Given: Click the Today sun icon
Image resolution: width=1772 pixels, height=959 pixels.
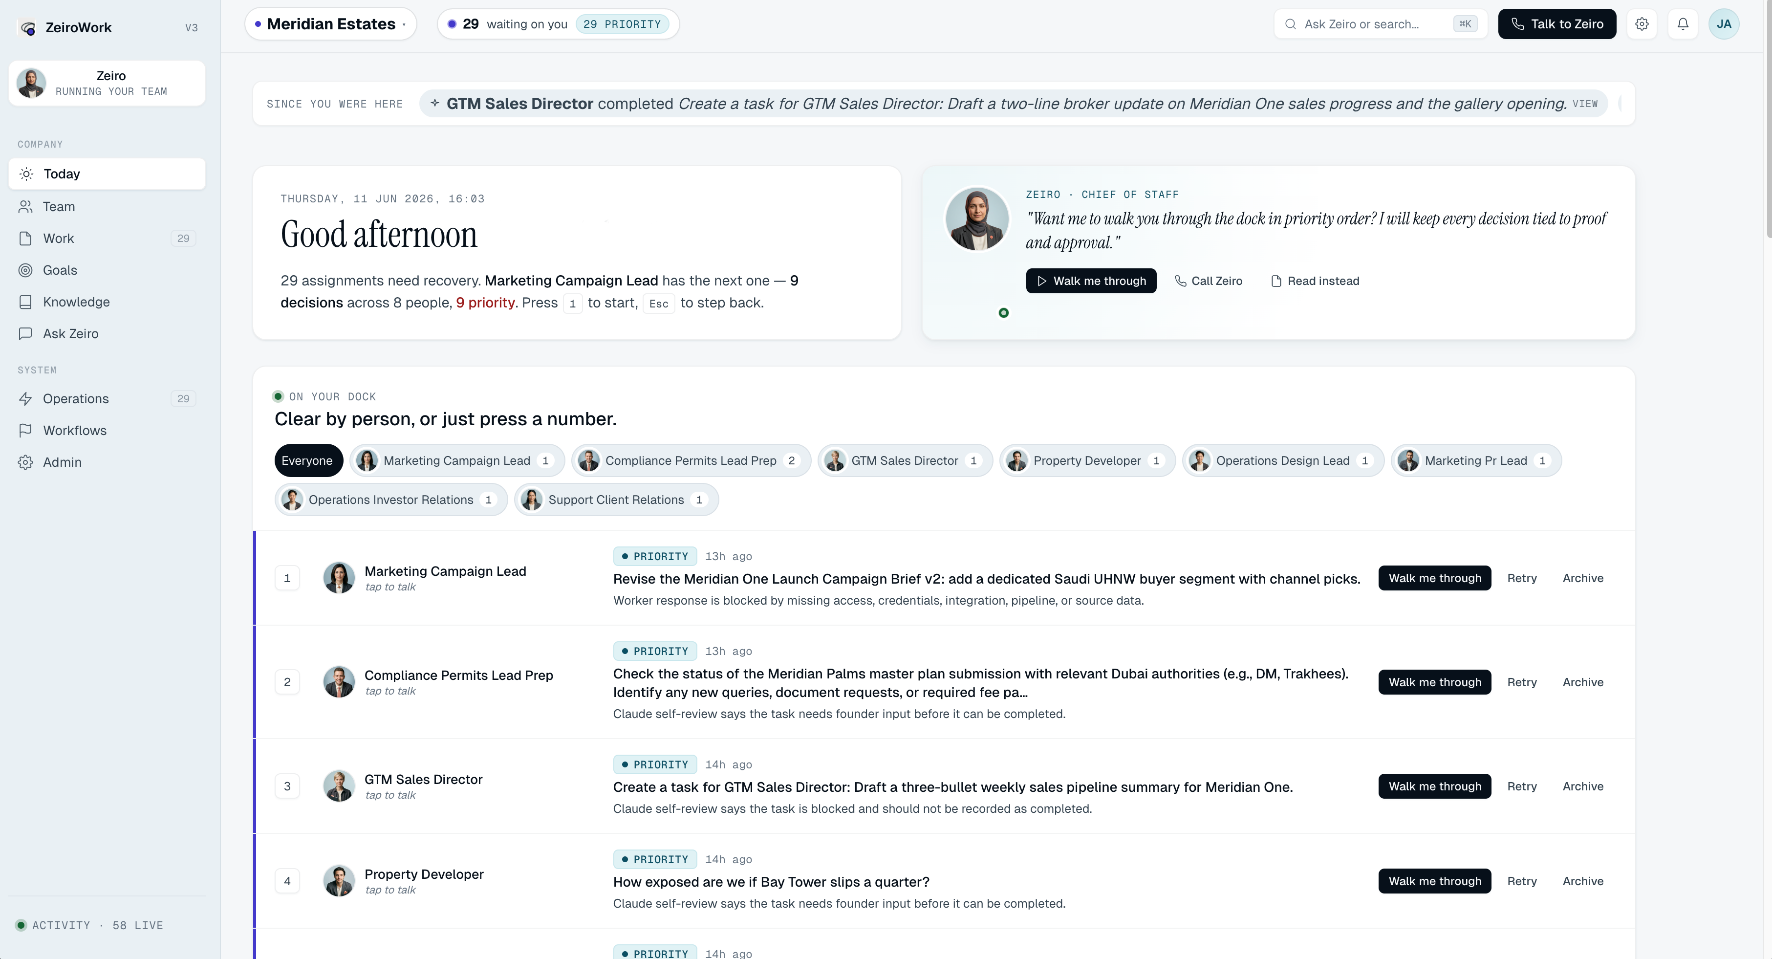Looking at the screenshot, I should tap(26, 174).
